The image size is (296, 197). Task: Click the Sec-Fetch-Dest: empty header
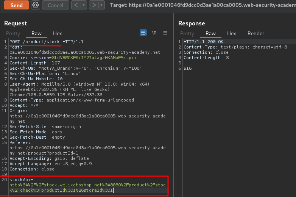tap(37, 137)
